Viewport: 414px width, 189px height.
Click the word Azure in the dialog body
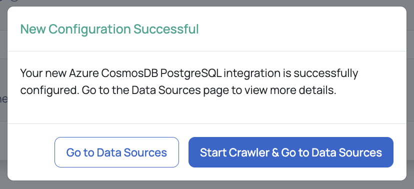[x=83, y=73]
